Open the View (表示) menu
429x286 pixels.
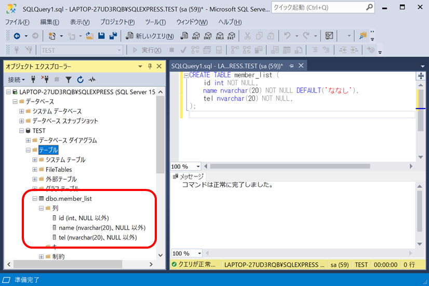[79, 22]
